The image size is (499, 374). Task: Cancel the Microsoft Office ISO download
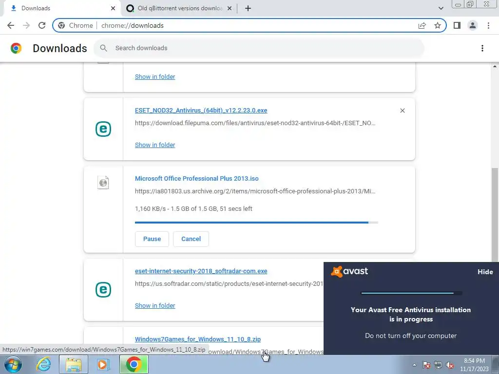(x=191, y=239)
